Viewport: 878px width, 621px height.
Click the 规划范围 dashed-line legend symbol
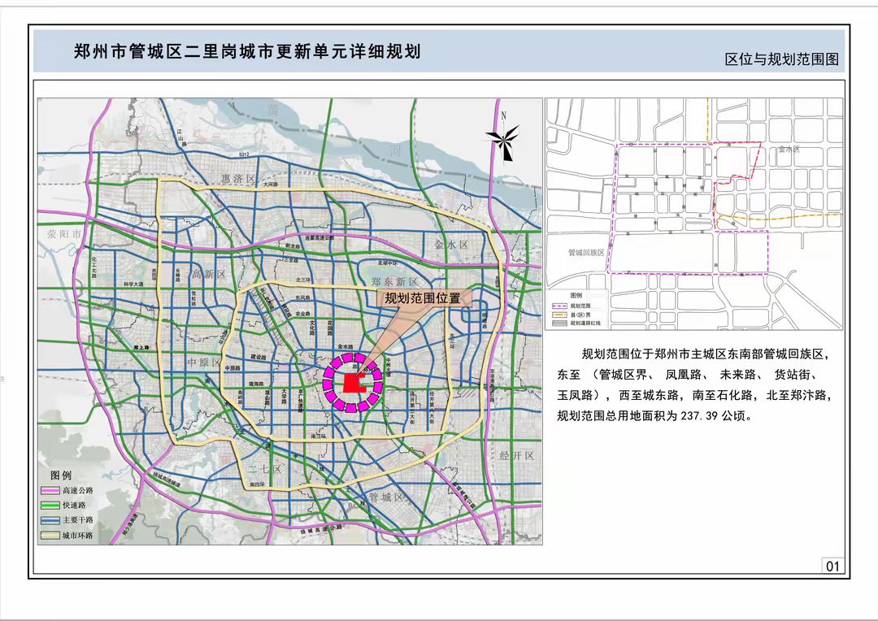[559, 306]
